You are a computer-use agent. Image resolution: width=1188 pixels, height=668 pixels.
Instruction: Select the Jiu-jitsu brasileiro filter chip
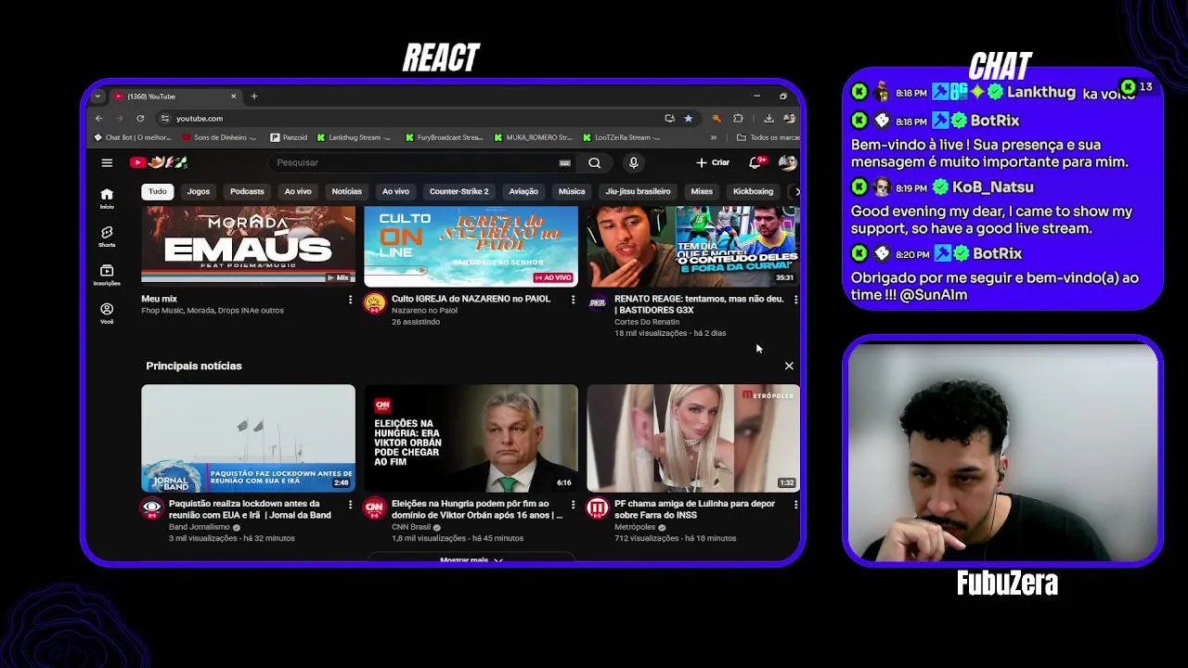[638, 191]
